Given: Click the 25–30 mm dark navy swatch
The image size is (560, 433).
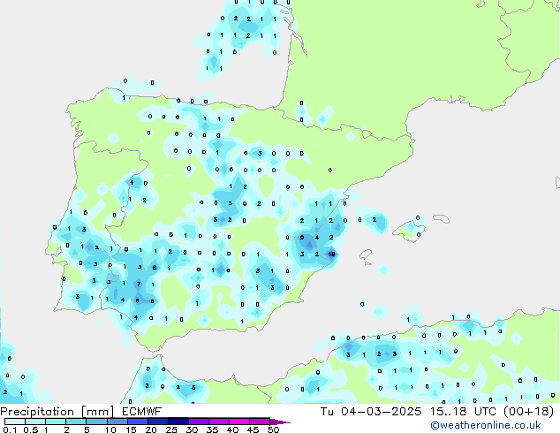Looking at the screenshot, I should coord(178,422).
